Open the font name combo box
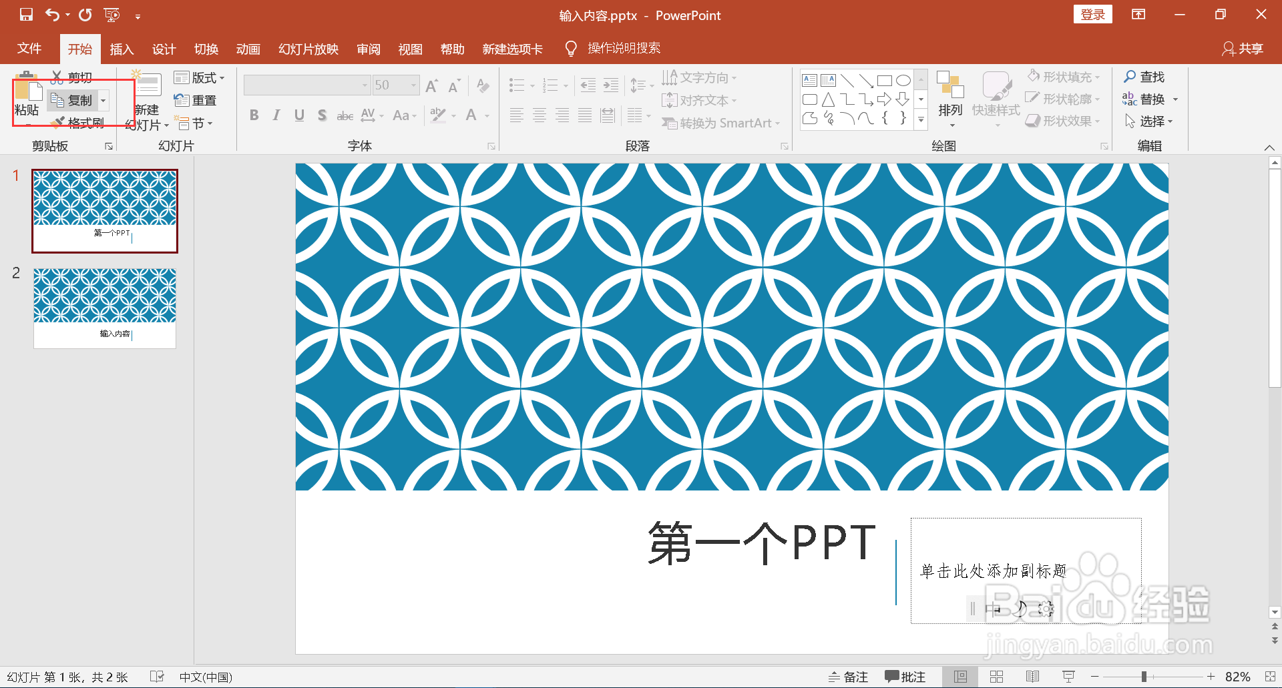The height and width of the screenshot is (688, 1282). pyautogui.click(x=306, y=85)
